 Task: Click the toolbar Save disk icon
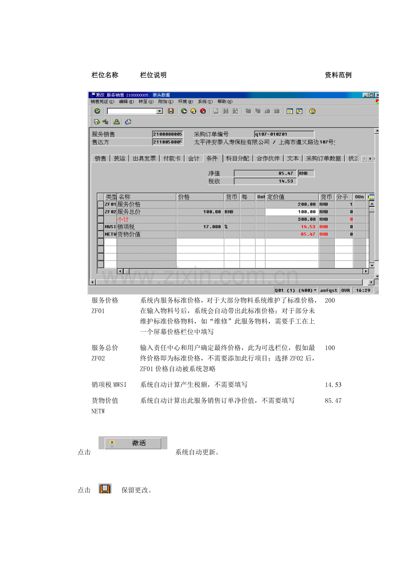point(171,111)
